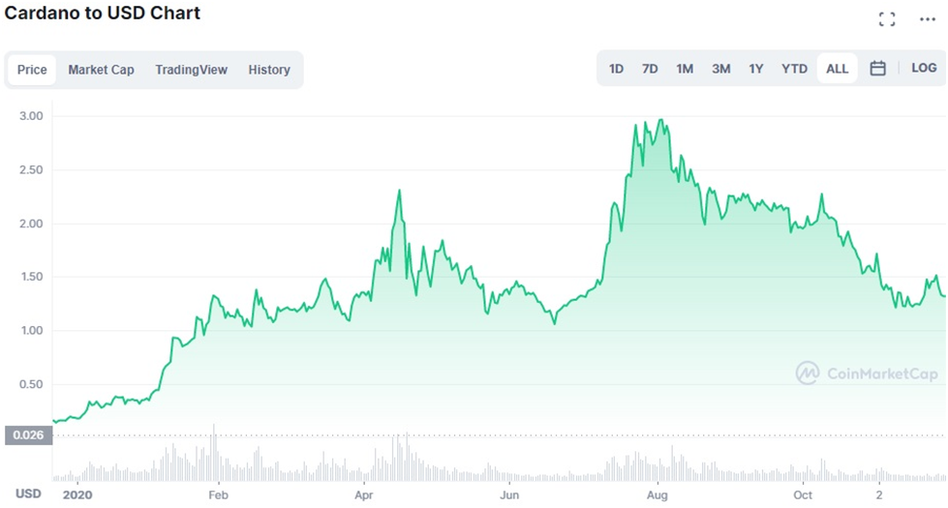Select the Price tab

coord(32,70)
